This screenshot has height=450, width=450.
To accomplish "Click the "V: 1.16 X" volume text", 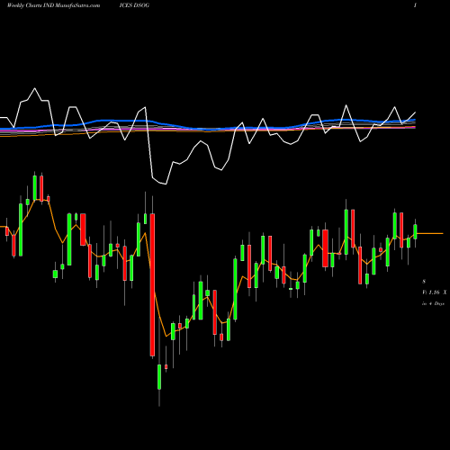I will click(435, 292).
